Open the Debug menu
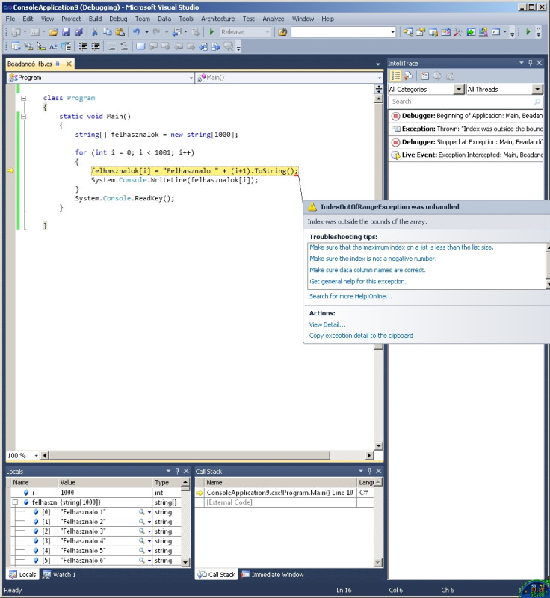Image resolution: width=550 pixels, height=598 pixels. click(x=118, y=19)
